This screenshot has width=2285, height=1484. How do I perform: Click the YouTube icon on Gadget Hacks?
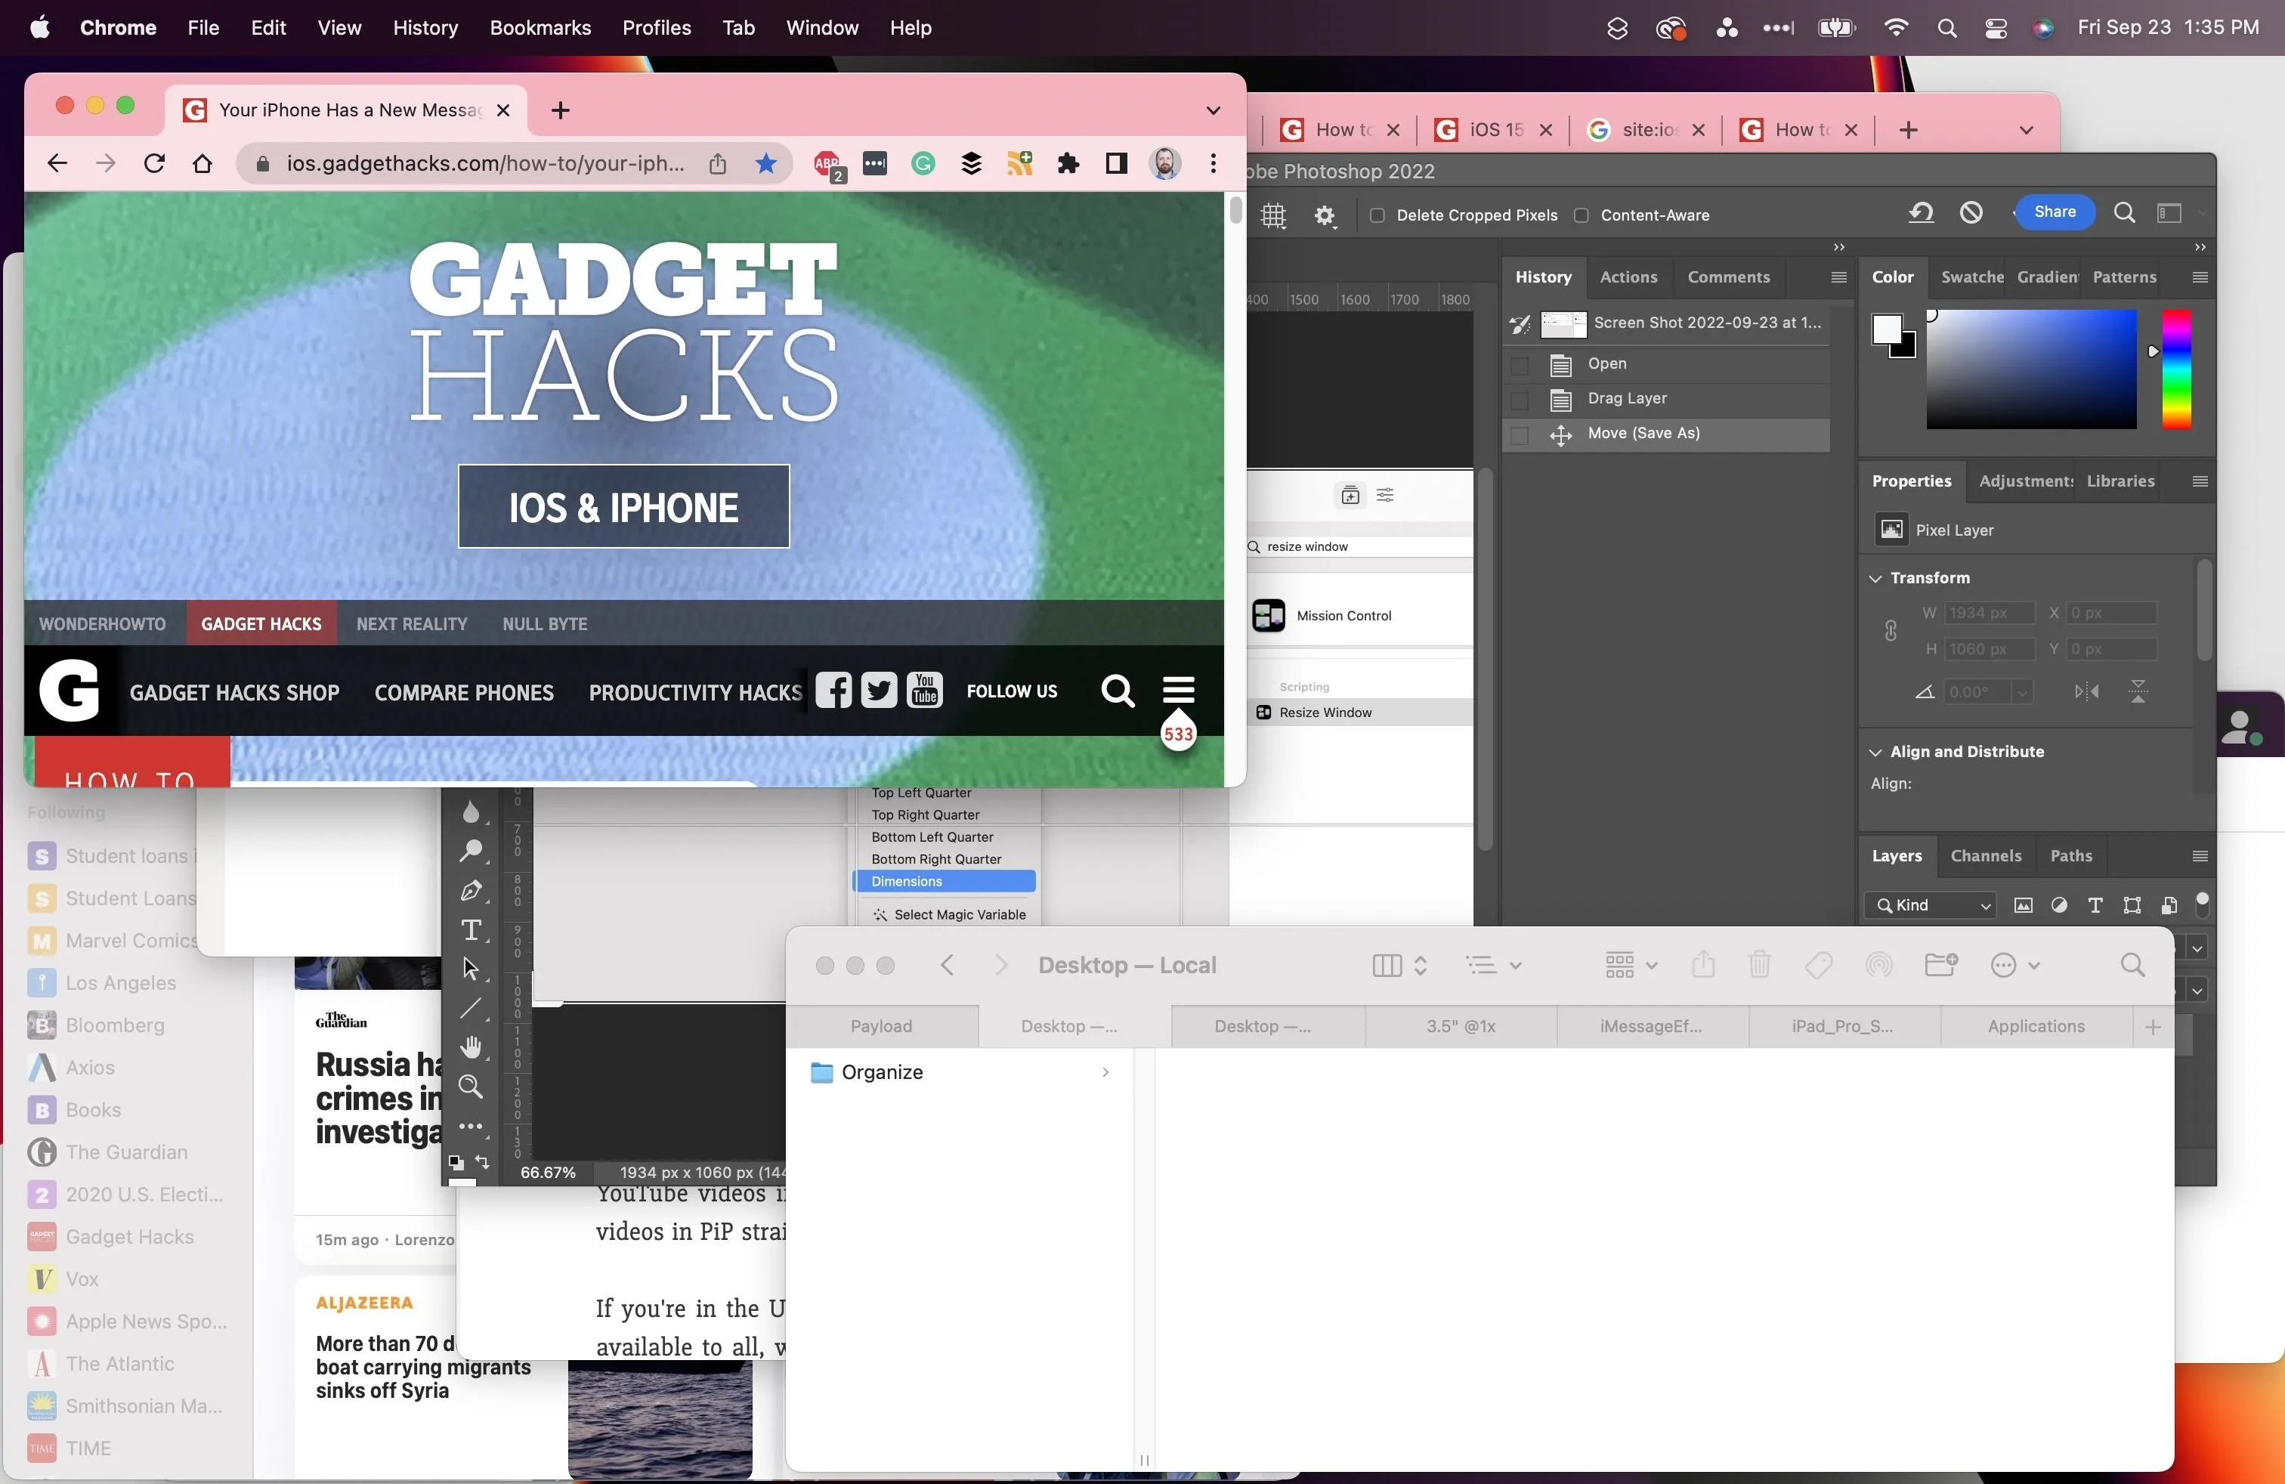coord(925,690)
